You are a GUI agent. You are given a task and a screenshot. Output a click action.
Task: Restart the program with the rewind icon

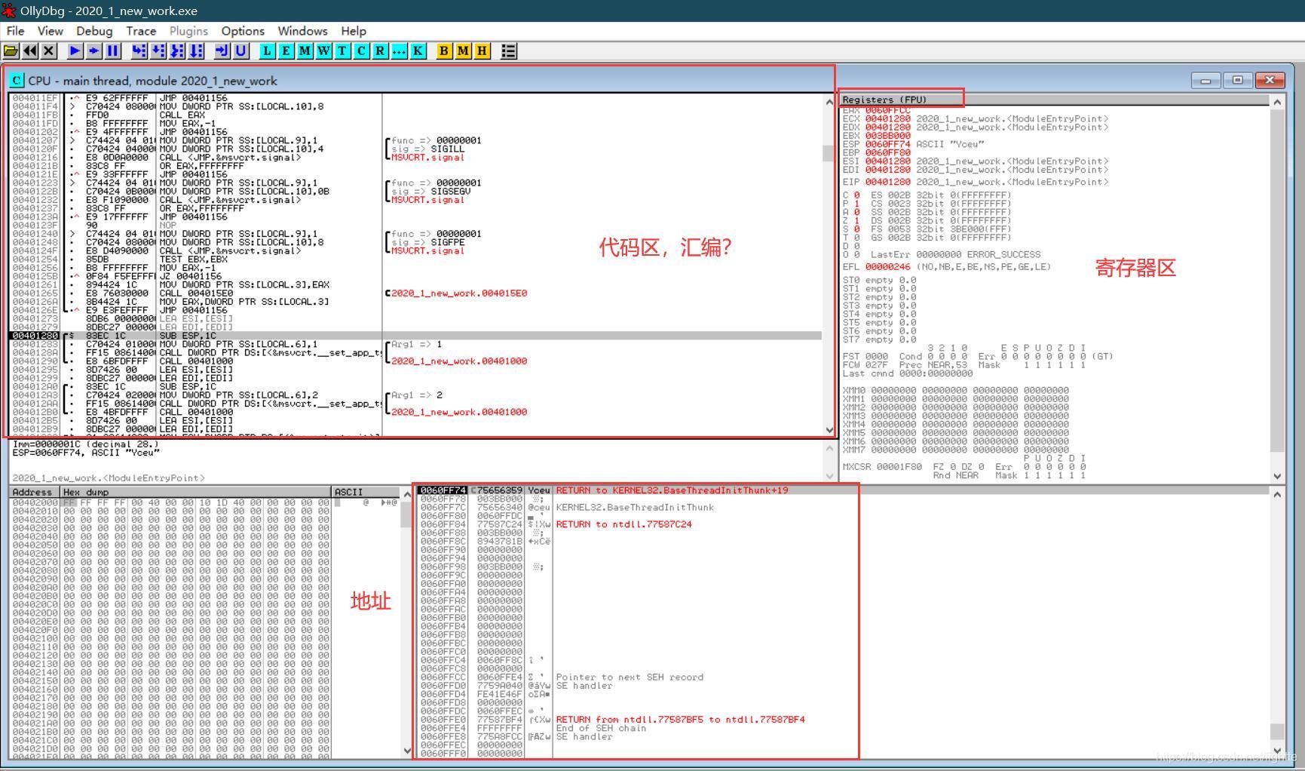(30, 51)
